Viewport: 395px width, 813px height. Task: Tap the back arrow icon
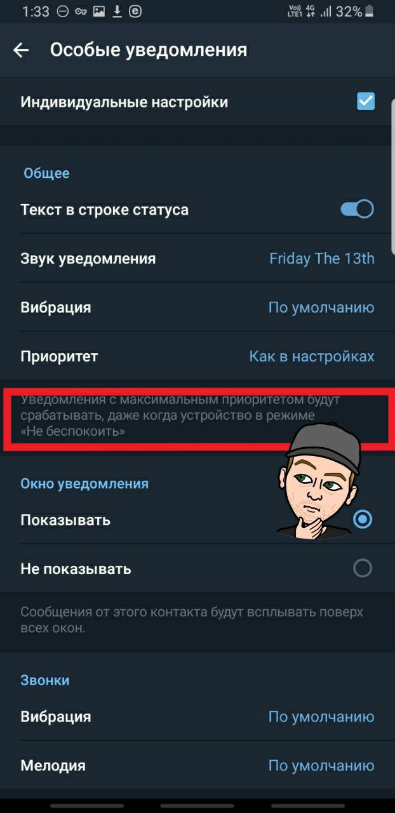tap(21, 50)
